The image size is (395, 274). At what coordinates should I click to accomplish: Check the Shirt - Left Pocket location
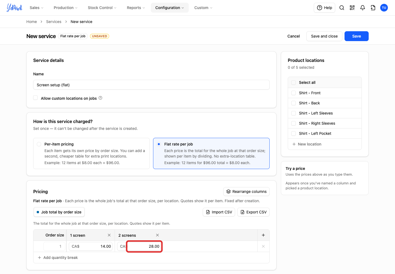pyautogui.click(x=294, y=133)
